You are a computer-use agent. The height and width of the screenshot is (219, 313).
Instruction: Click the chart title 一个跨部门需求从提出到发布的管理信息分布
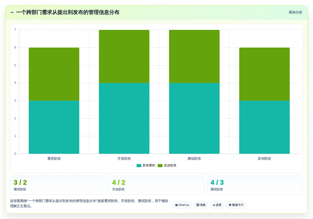coord(68,12)
